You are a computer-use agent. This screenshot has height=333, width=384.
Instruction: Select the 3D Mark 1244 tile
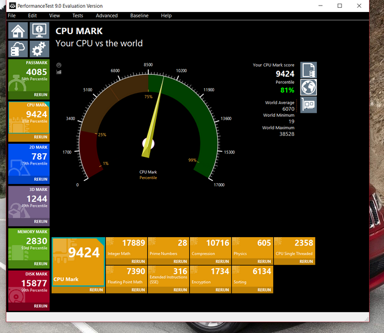click(x=29, y=202)
